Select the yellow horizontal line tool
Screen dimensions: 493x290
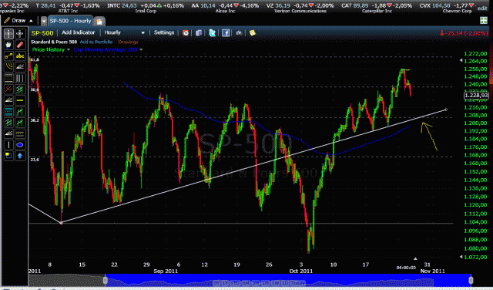click(x=20, y=100)
